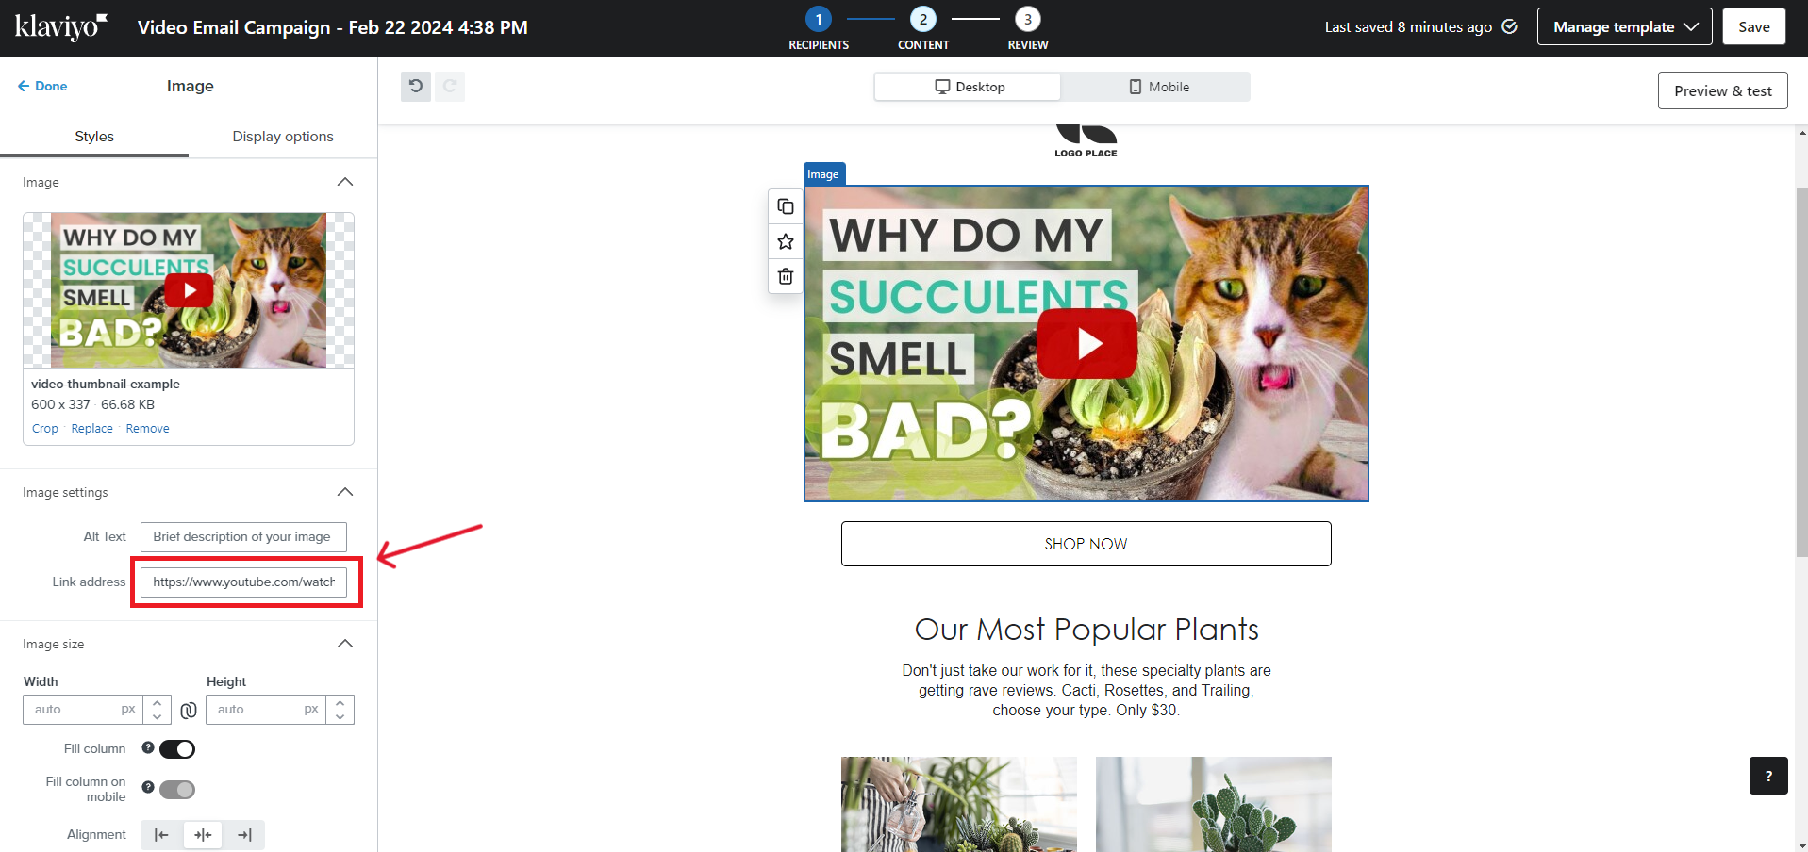Viewport: 1808px width, 852px height.
Task: Click the undo arrow icon
Action: click(x=415, y=87)
